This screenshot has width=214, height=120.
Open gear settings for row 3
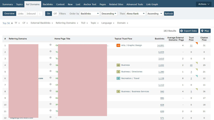click(x=50, y=58)
